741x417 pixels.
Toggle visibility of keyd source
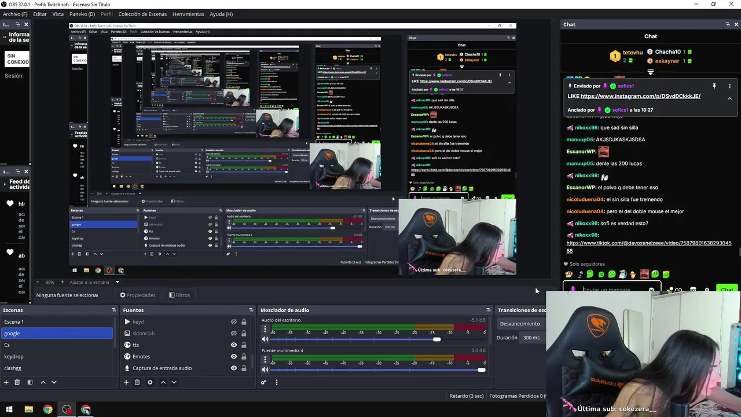(234, 321)
